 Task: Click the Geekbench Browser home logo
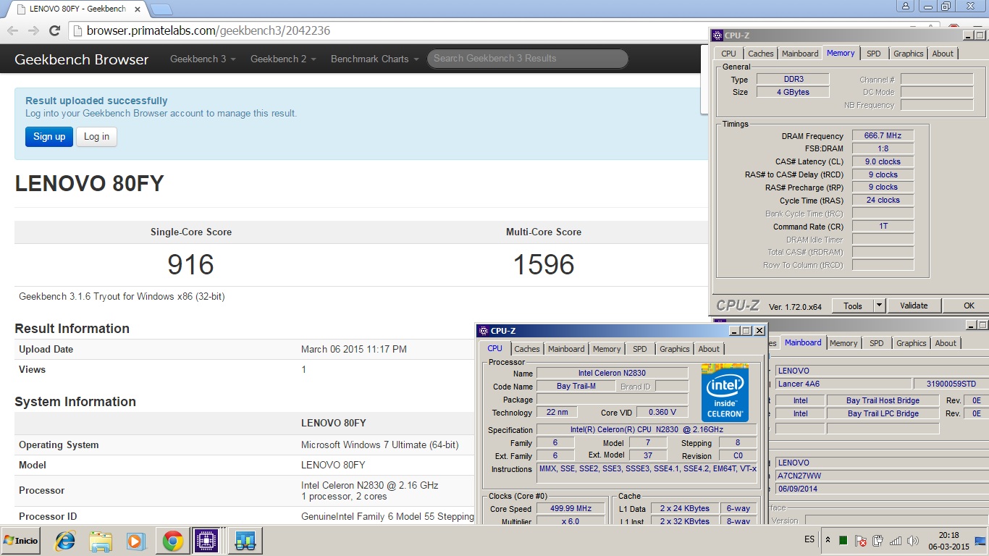click(81, 59)
